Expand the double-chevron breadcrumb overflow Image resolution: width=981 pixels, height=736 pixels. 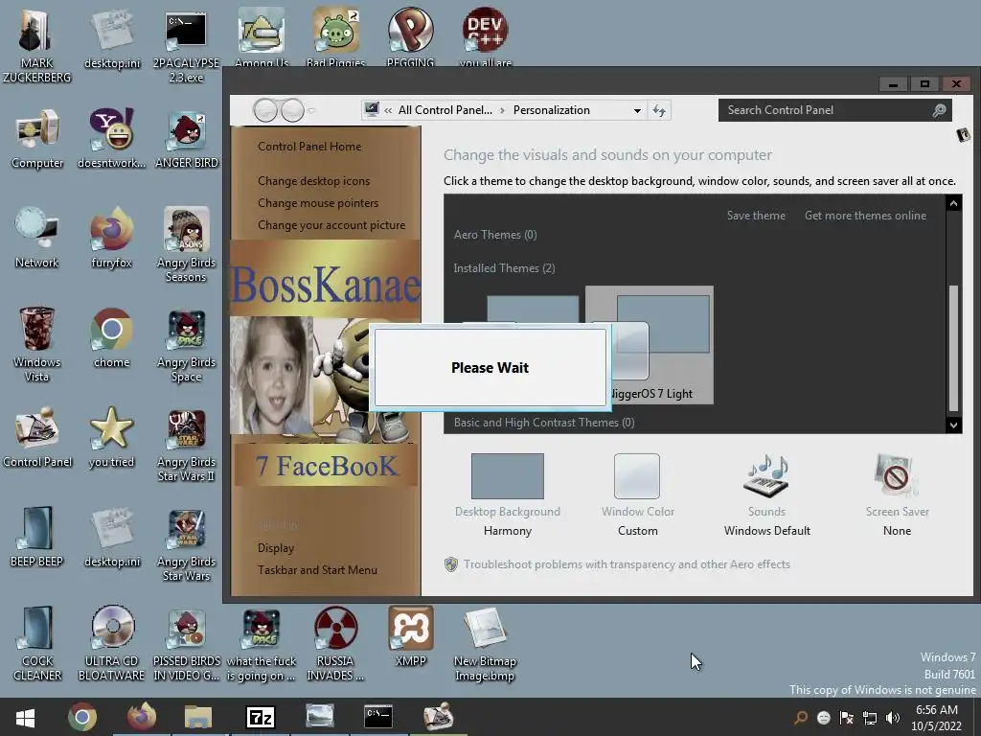coord(388,110)
